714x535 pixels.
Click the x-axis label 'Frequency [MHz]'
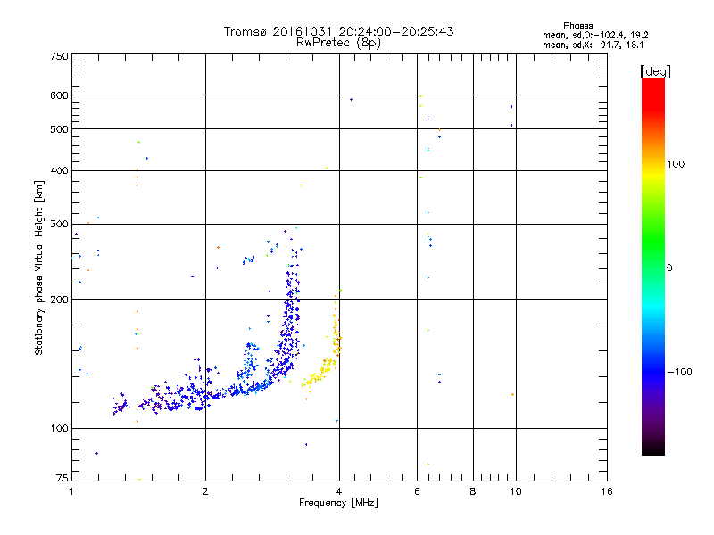click(338, 503)
